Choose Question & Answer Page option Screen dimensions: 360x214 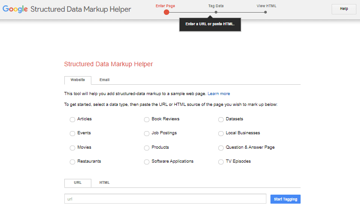coord(221,148)
